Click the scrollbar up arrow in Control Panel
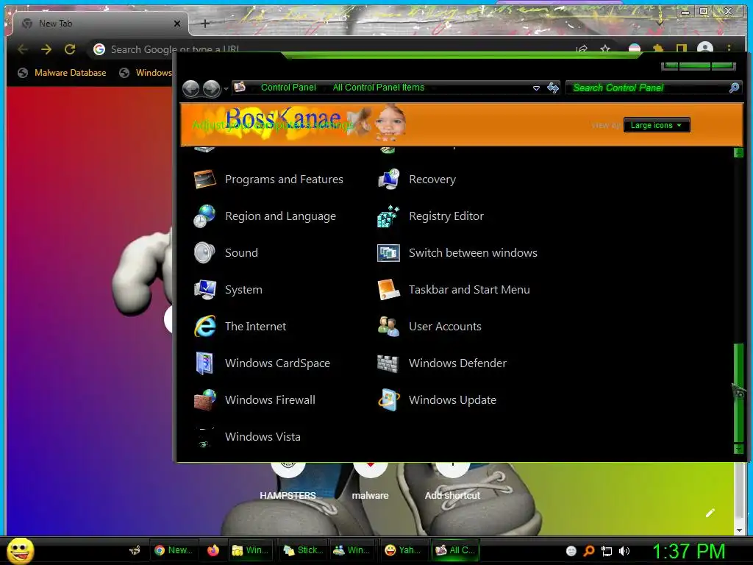The width and height of the screenshot is (753, 565). (738, 153)
